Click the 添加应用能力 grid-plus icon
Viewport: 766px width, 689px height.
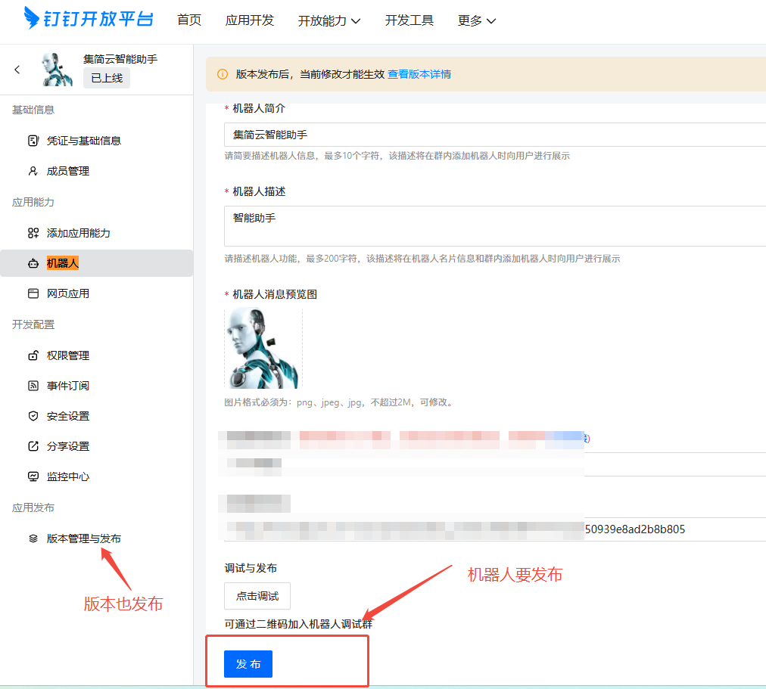pyautogui.click(x=33, y=233)
